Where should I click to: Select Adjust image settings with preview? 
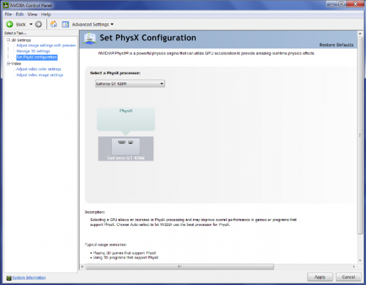(46, 46)
